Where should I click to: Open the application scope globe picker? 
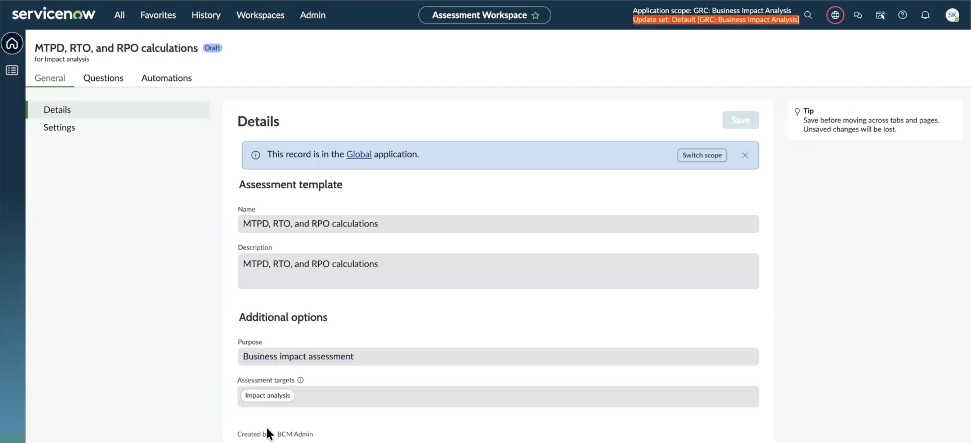tap(835, 15)
